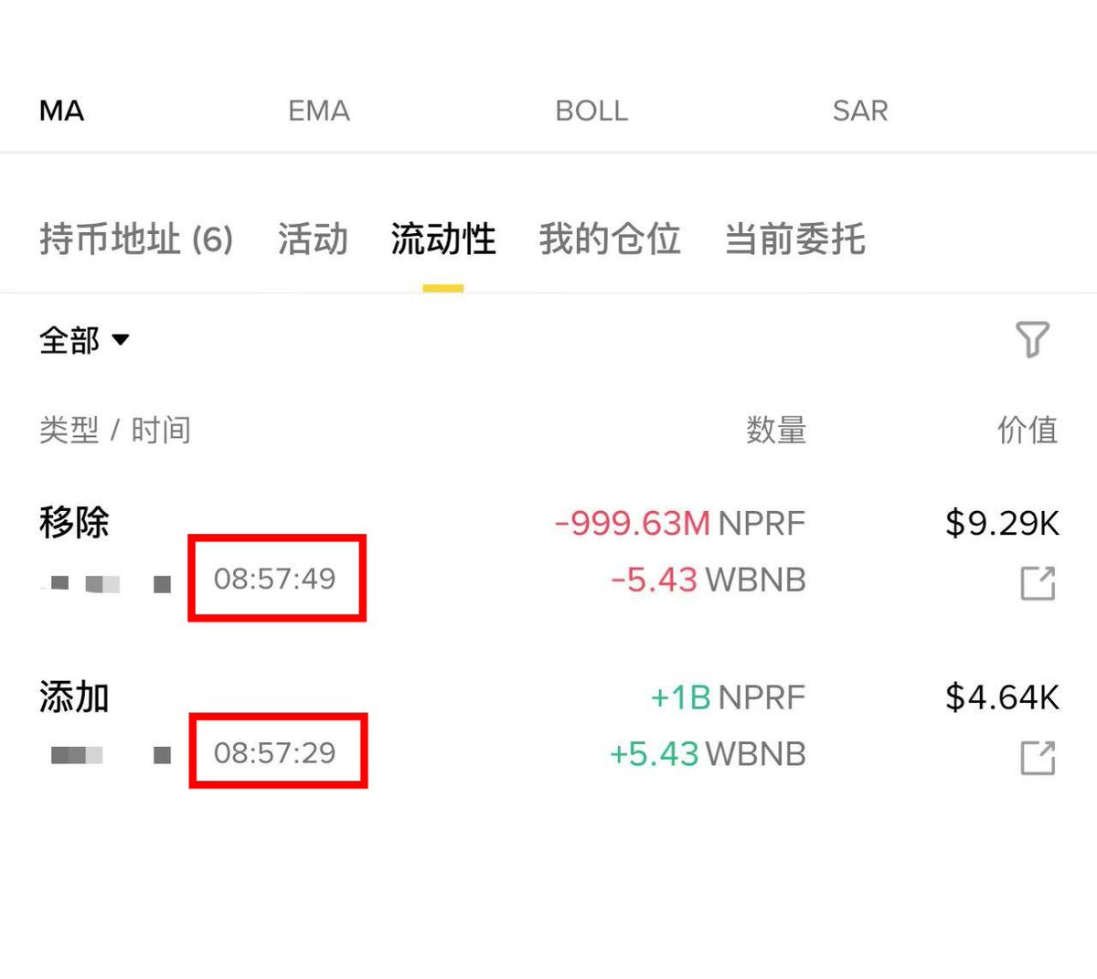View 我的仓位 positions

(608, 239)
